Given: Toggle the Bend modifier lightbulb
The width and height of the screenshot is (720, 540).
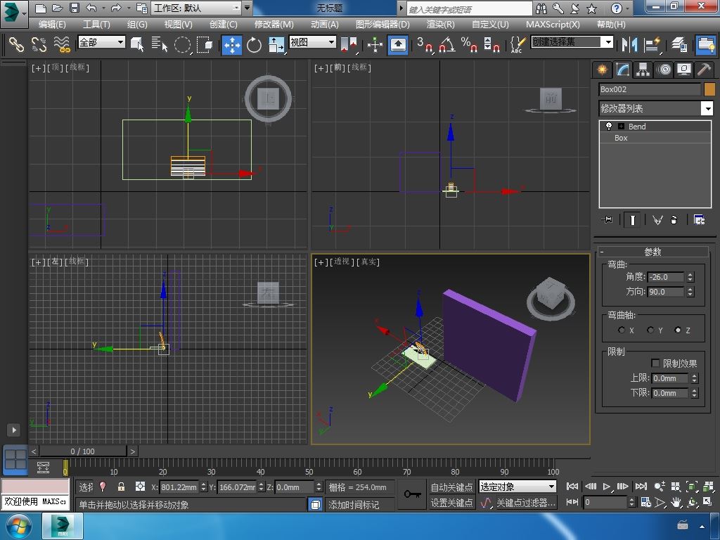Looking at the screenshot, I should (609, 127).
